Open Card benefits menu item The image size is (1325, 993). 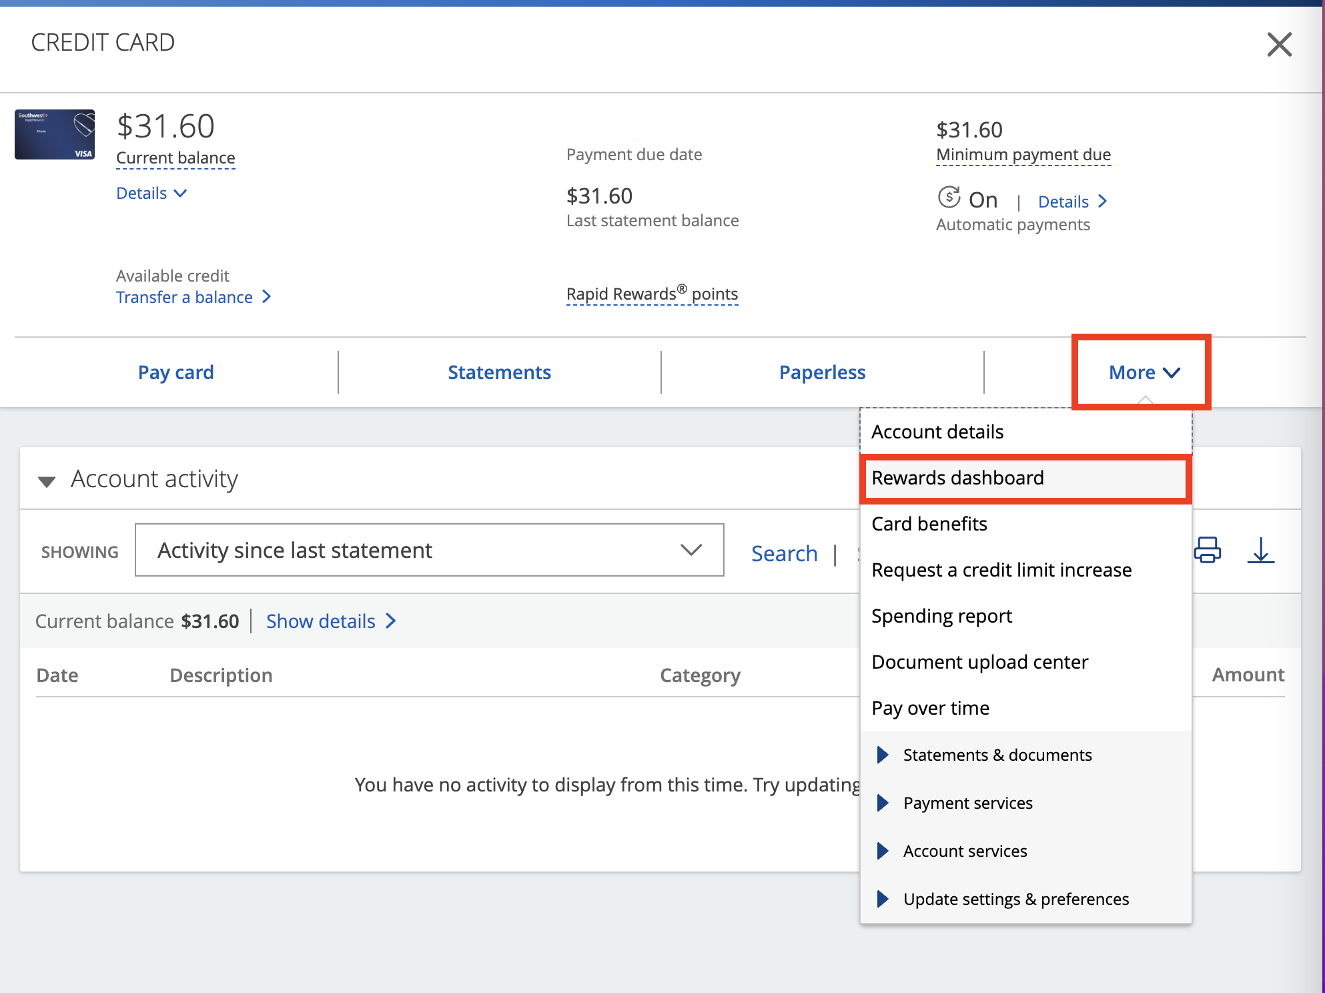coord(1026,524)
